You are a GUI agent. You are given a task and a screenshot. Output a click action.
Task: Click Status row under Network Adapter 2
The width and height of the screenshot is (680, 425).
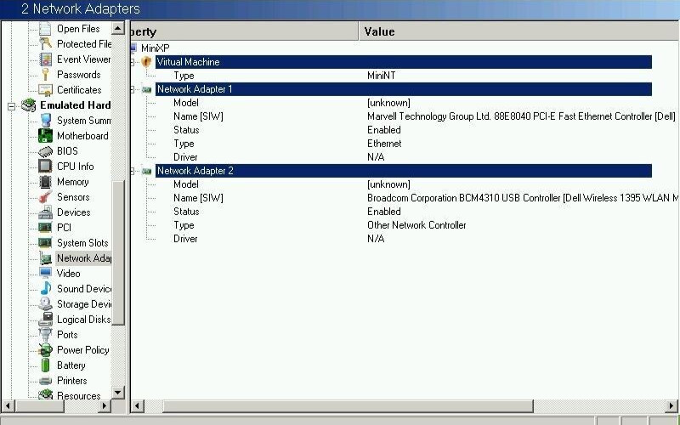[186, 212]
